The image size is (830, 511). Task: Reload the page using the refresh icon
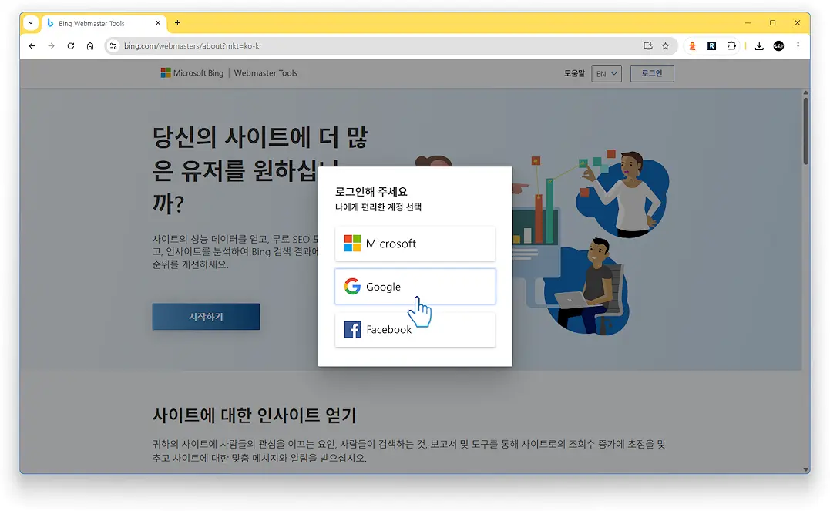(70, 46)
